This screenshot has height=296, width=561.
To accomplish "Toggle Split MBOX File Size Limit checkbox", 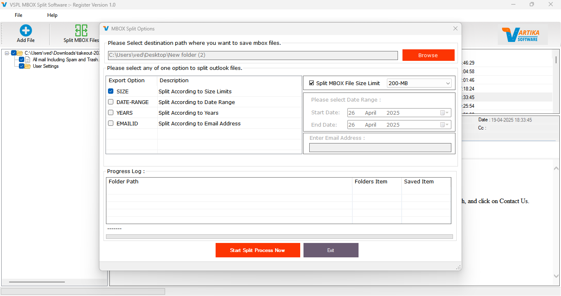I will (x=311, y=83).
